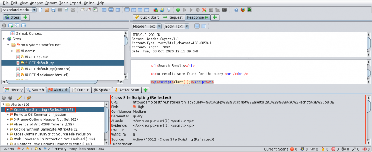Open the Manage Add-ons colored blocks icon
Viewport: 372px width, 152px height.
tap(155, 10)
